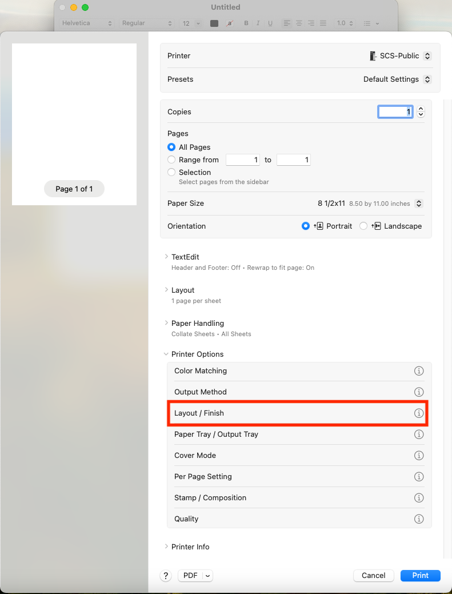Viewport: 452px width, 594px height.
Task: Click info icon for Output Method
Action: (419, 392)
